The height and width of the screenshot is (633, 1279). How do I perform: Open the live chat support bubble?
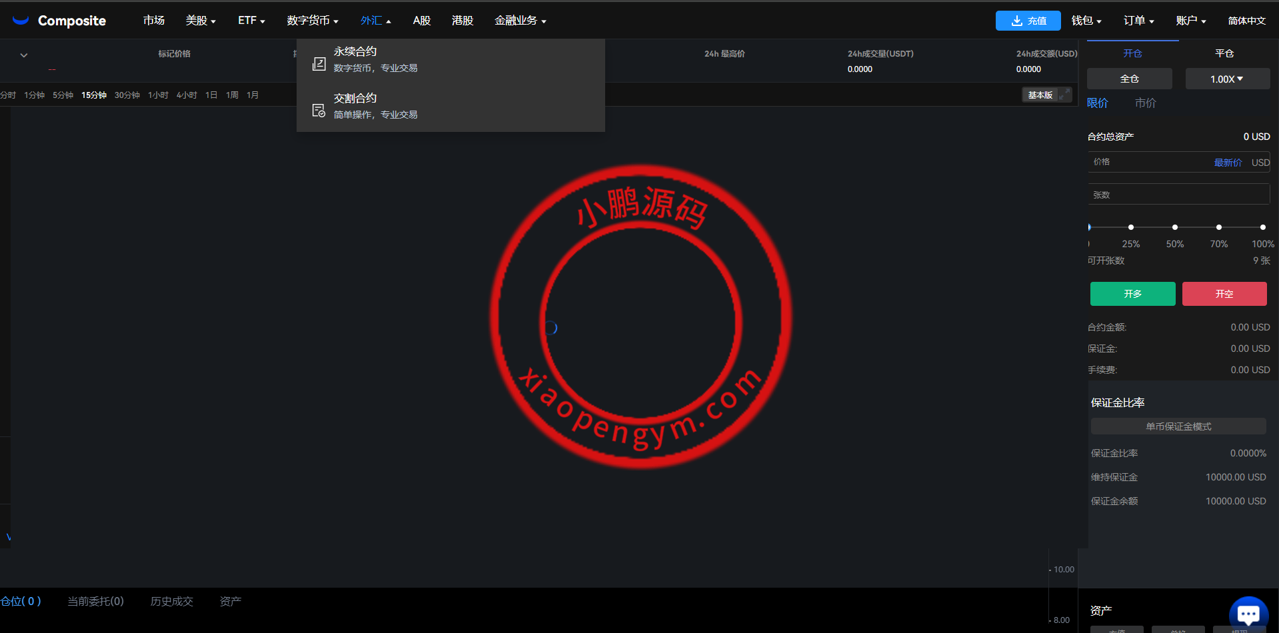[1248, 613]
